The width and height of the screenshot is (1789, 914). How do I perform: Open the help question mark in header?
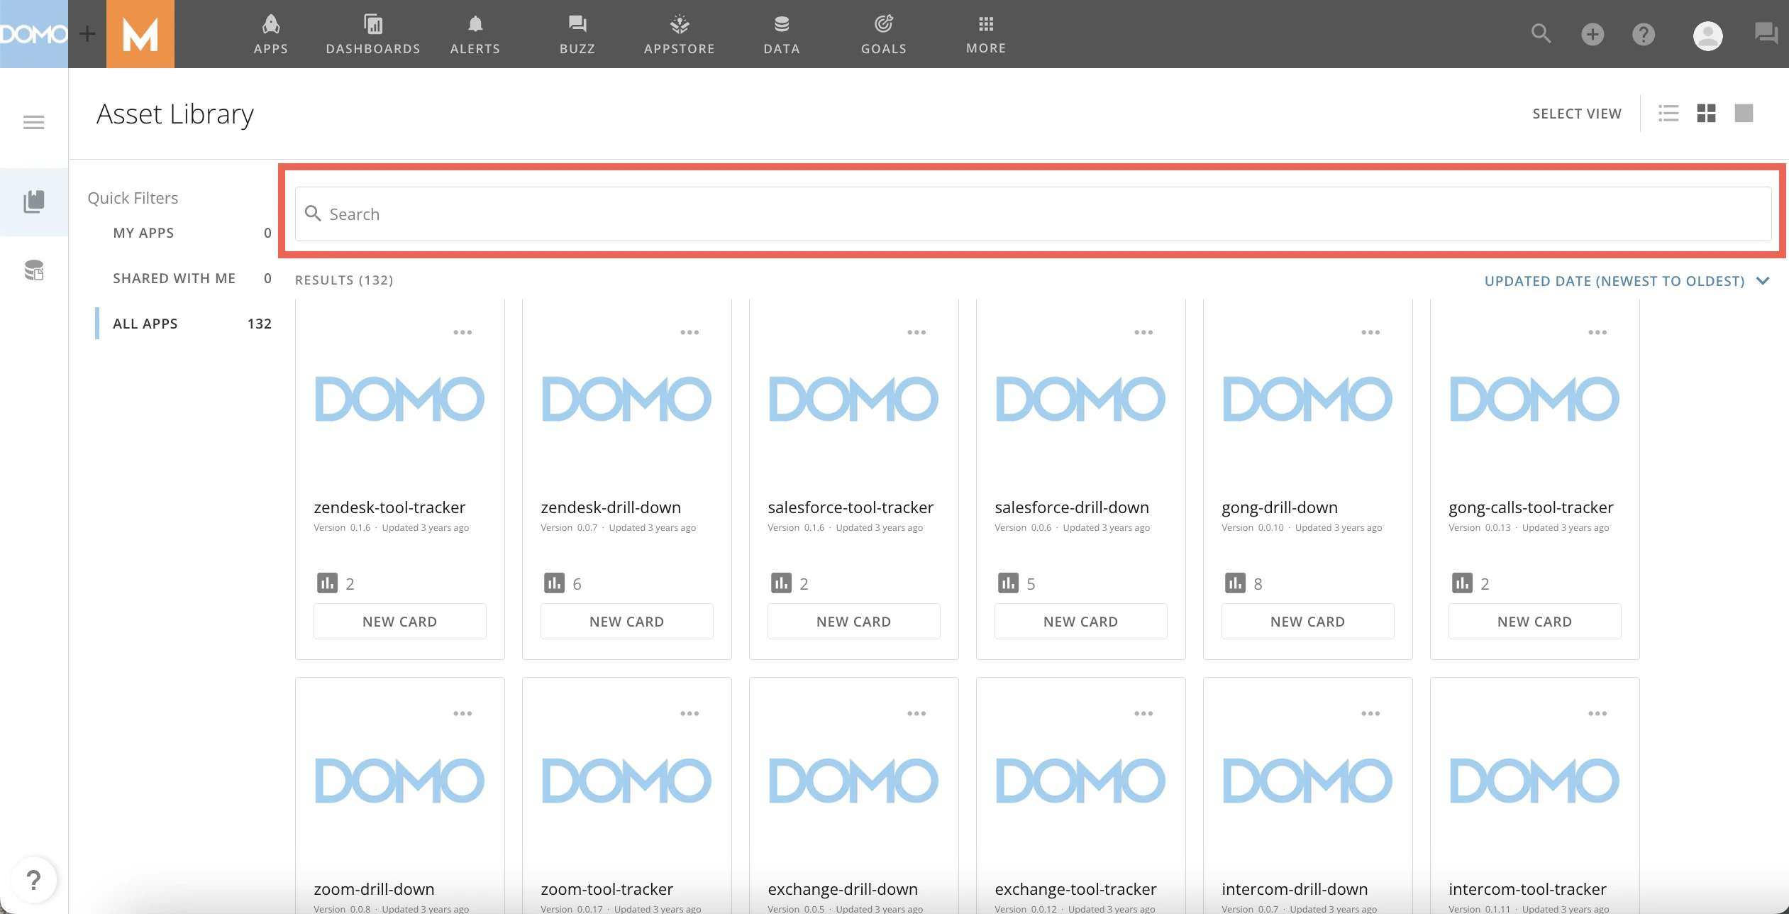(1644, 34)
